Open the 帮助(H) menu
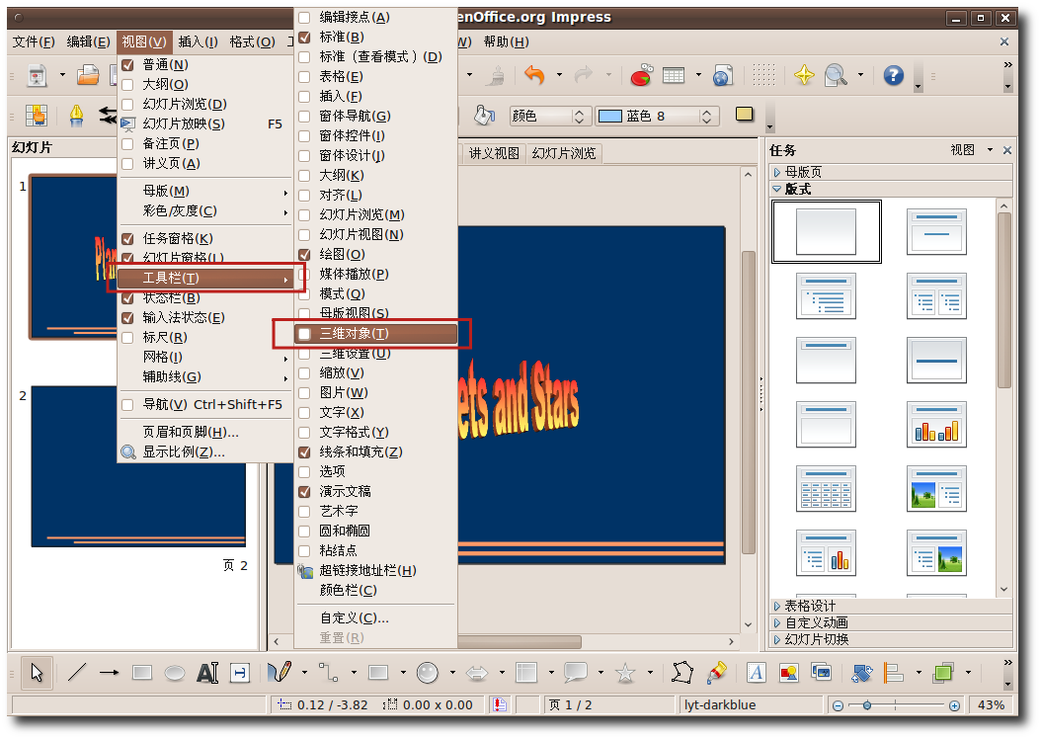Image resolution: width=1041 pixels, height=739 pixels. 506,41
